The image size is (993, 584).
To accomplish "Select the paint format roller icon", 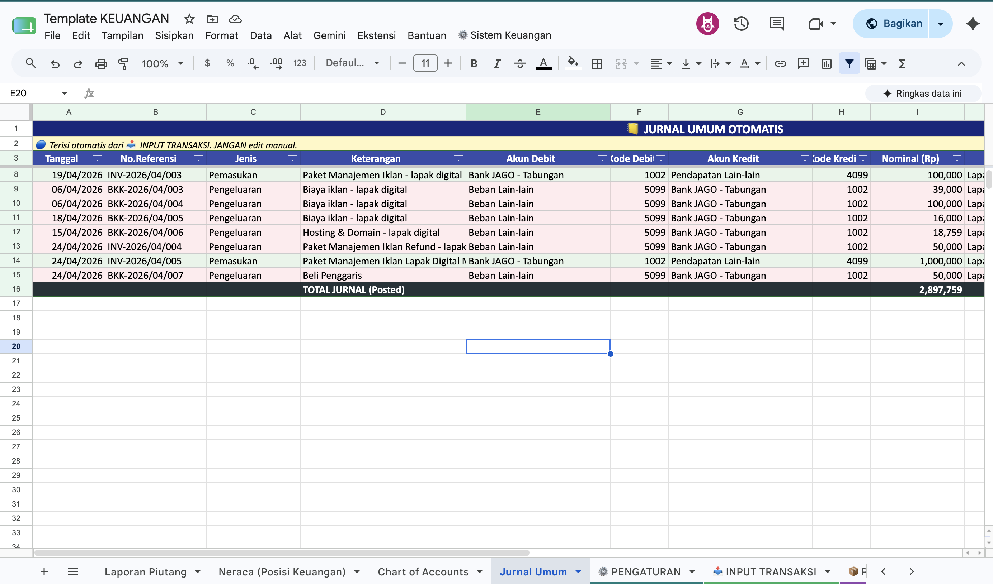I will [124, 64].
